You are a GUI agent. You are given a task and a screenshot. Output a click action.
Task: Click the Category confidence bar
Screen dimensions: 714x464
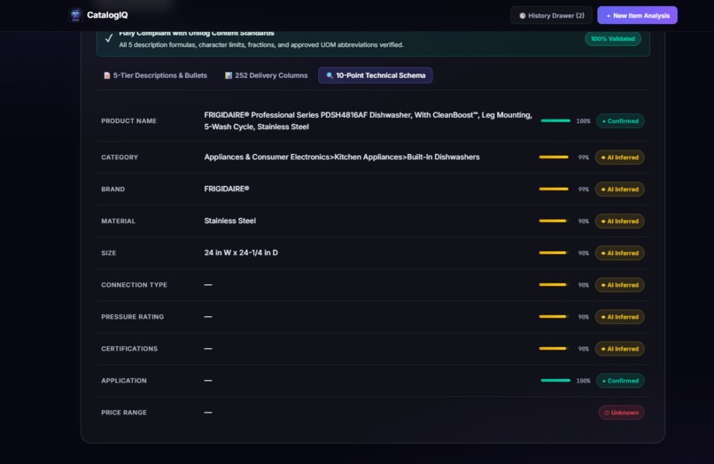554,157
